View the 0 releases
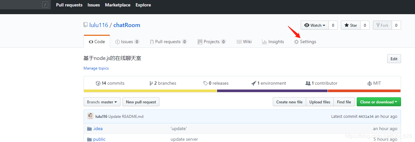Image resolution: width=415 pixels, height=142 pixels. coord(216,83)
